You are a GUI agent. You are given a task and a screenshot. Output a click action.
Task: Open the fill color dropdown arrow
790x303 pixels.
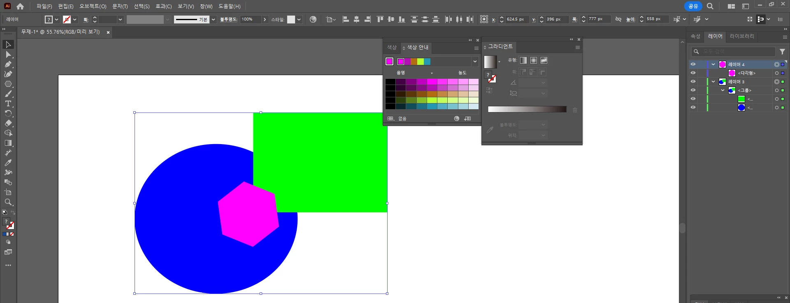tap(56, 19)
